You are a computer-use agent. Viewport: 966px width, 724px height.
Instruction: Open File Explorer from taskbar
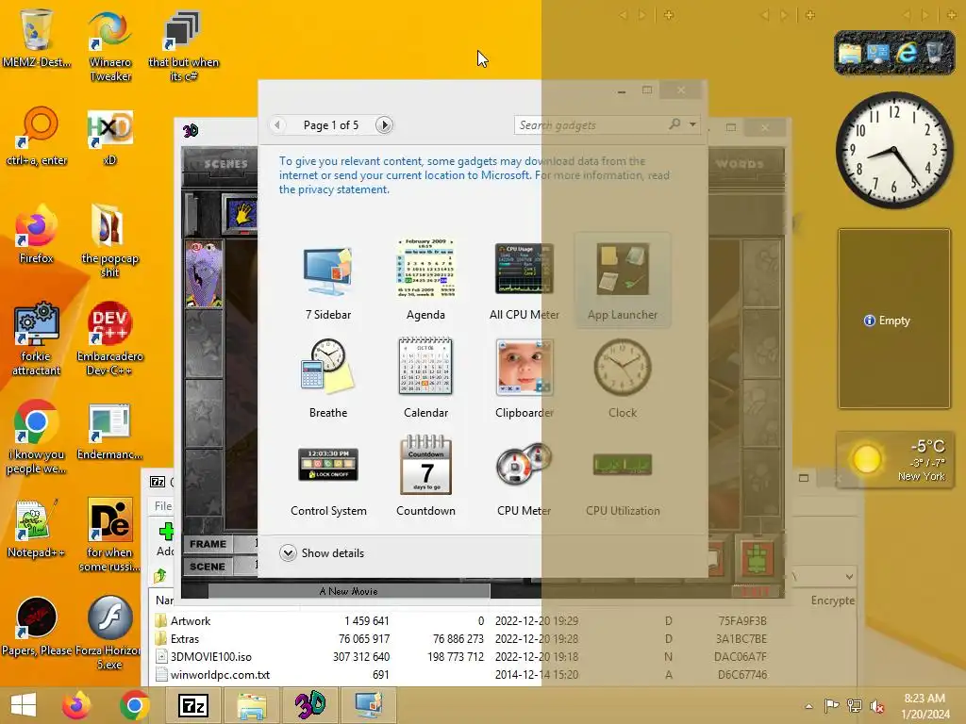[252, 705]
